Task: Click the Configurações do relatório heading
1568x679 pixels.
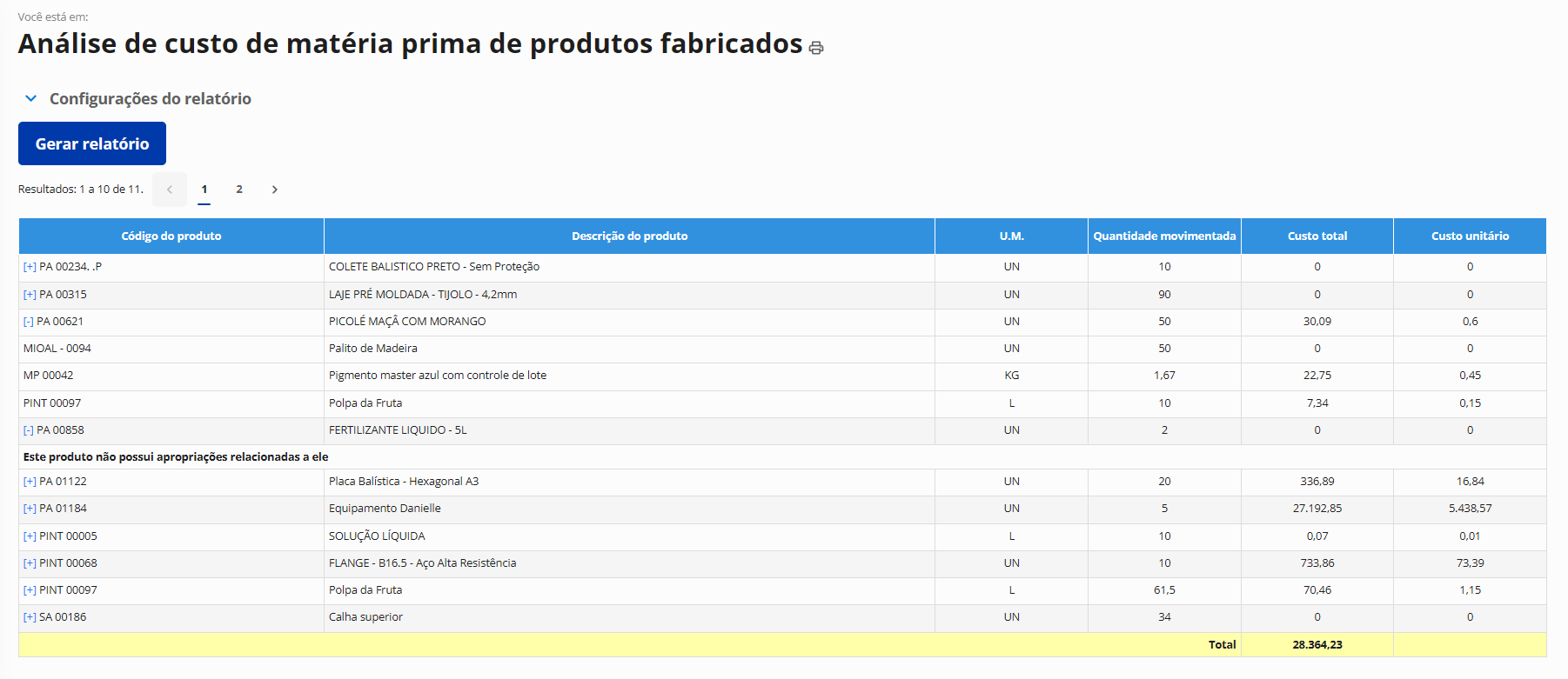Action: coord(150,98)
